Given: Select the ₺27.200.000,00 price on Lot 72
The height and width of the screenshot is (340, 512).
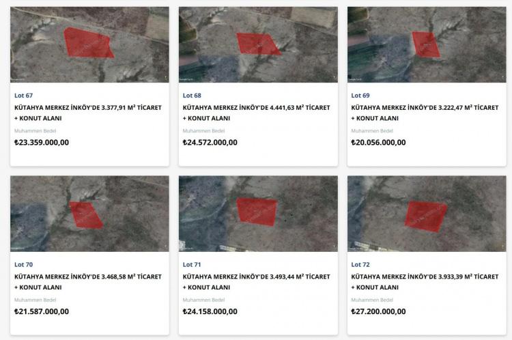Looking at the screenshot, I should click(378, 311).
